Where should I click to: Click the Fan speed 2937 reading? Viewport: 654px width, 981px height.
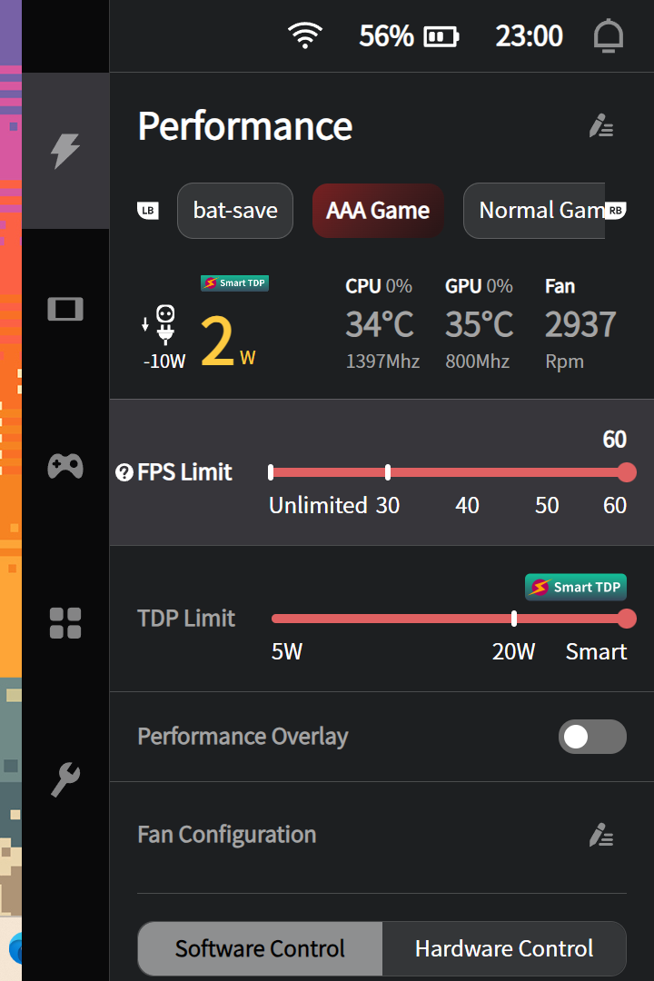click(580, 324)
